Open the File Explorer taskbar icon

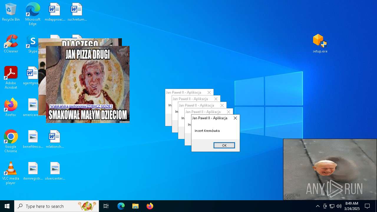click(x=135, y=206)
